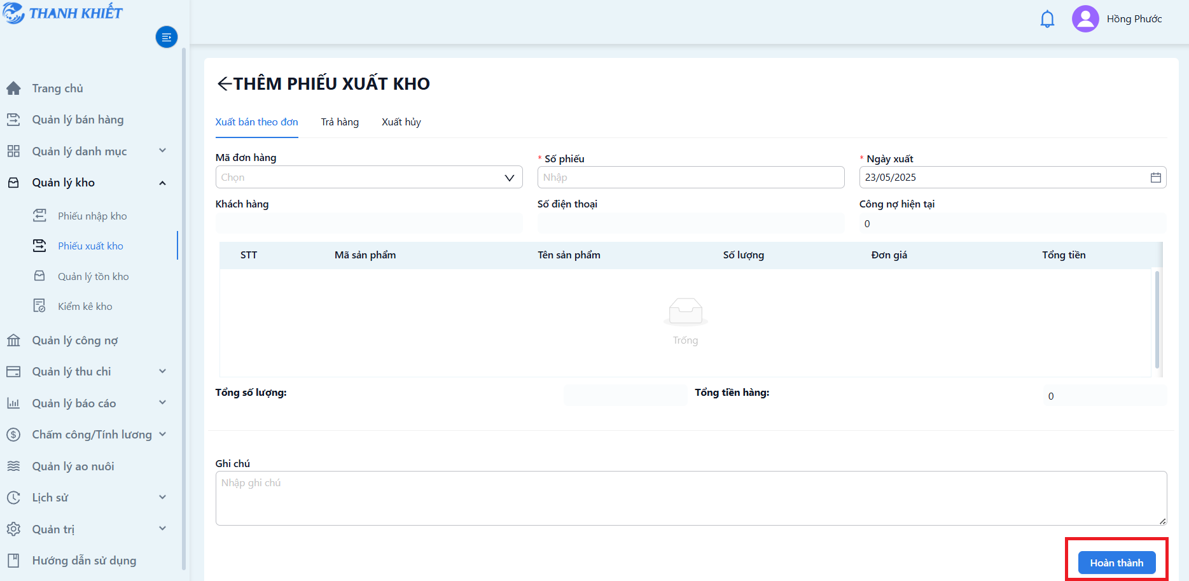Click the Quản lý ao nuôi waves icon
Image resolution: width=1189 pixels, height=581 pixels.
[13, 466]
